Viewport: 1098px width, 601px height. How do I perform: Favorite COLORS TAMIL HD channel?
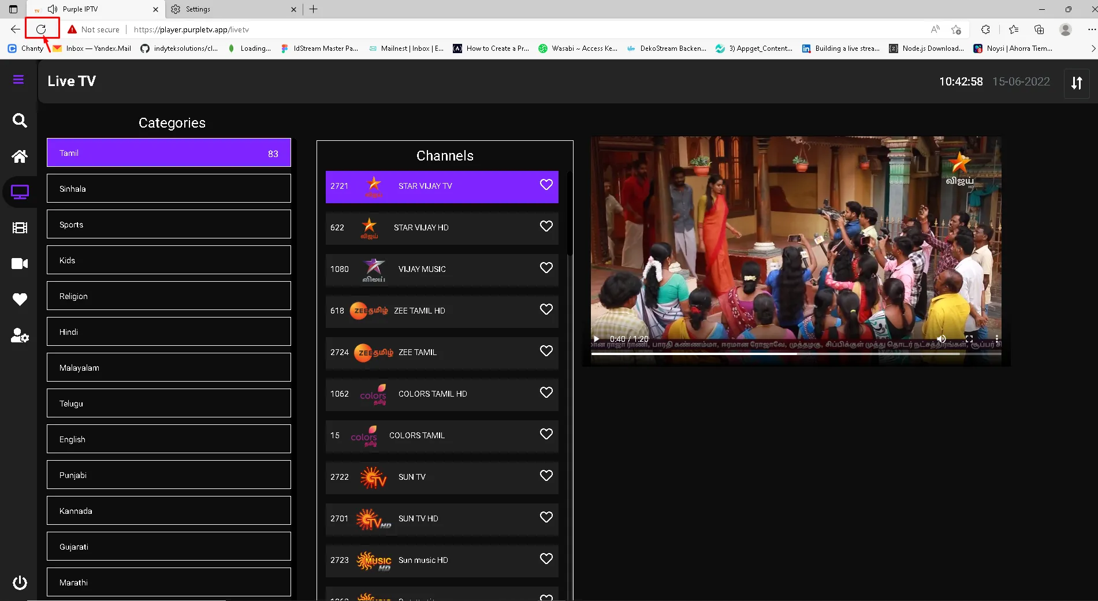[x=546, y=393]
